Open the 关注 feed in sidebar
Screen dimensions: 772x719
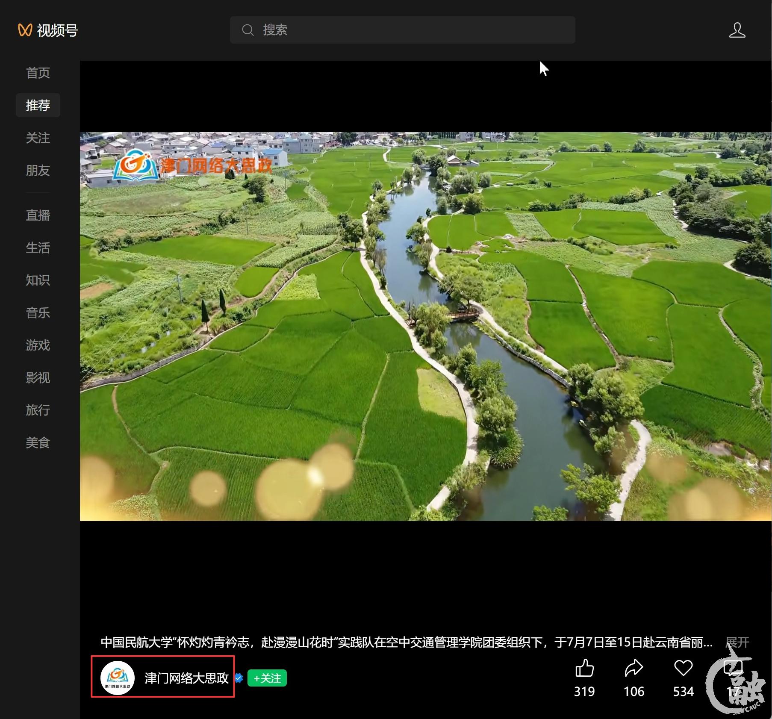click(x=38, y=138)
